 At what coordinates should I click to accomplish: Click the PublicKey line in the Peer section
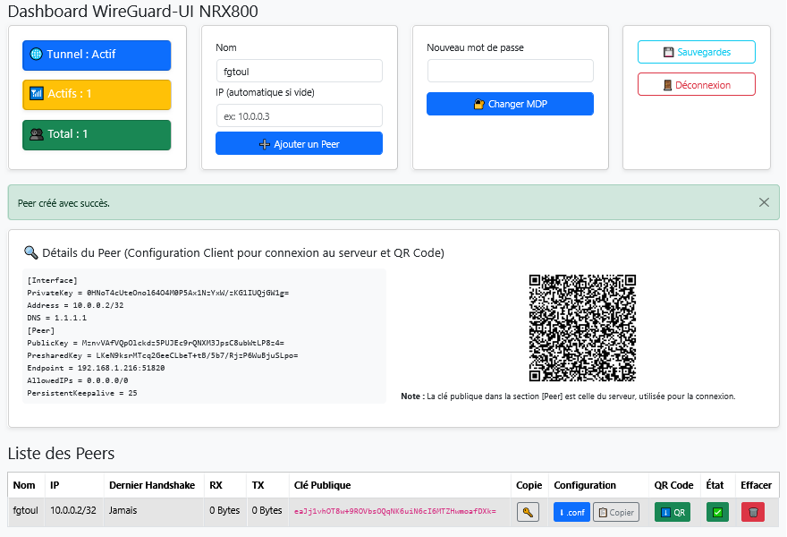(x=156, y=343)
